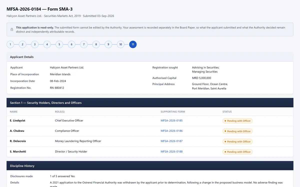Go to step 10 in the stepper

pyautogui.click(x=120, y=44)
